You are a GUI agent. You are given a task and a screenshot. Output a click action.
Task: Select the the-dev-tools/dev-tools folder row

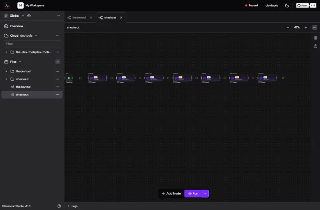32,52
